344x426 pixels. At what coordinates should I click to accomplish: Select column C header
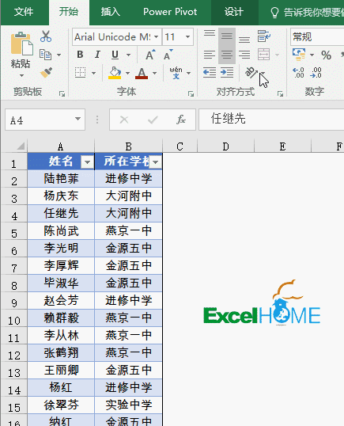[x=180, y=146]
